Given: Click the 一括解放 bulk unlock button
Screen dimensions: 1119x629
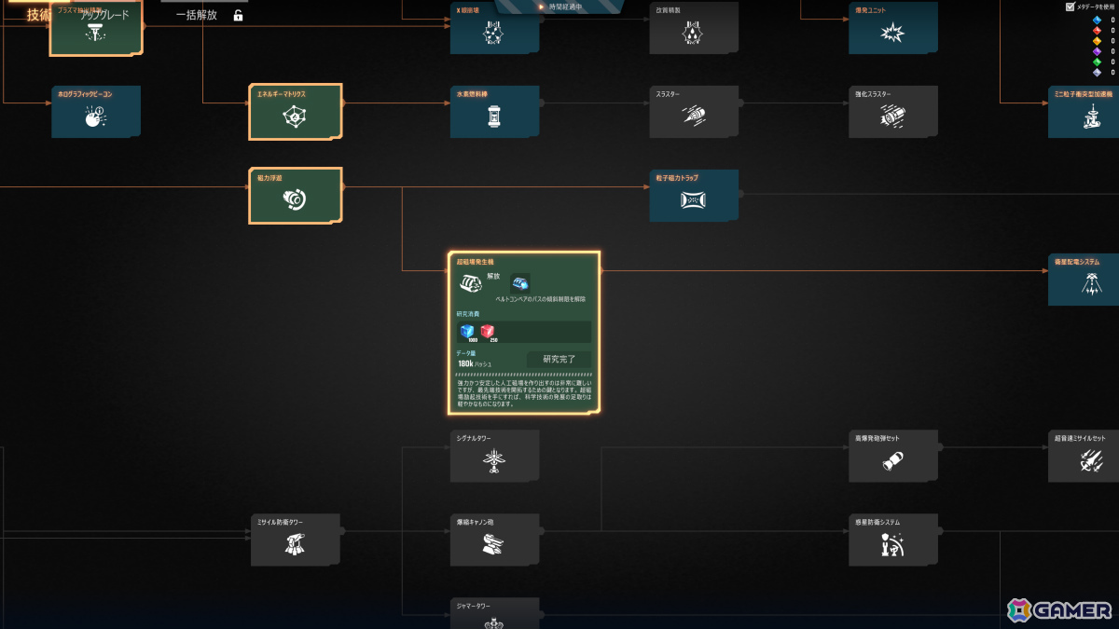Looking at the screenshot, I should (x=197, y=15).
